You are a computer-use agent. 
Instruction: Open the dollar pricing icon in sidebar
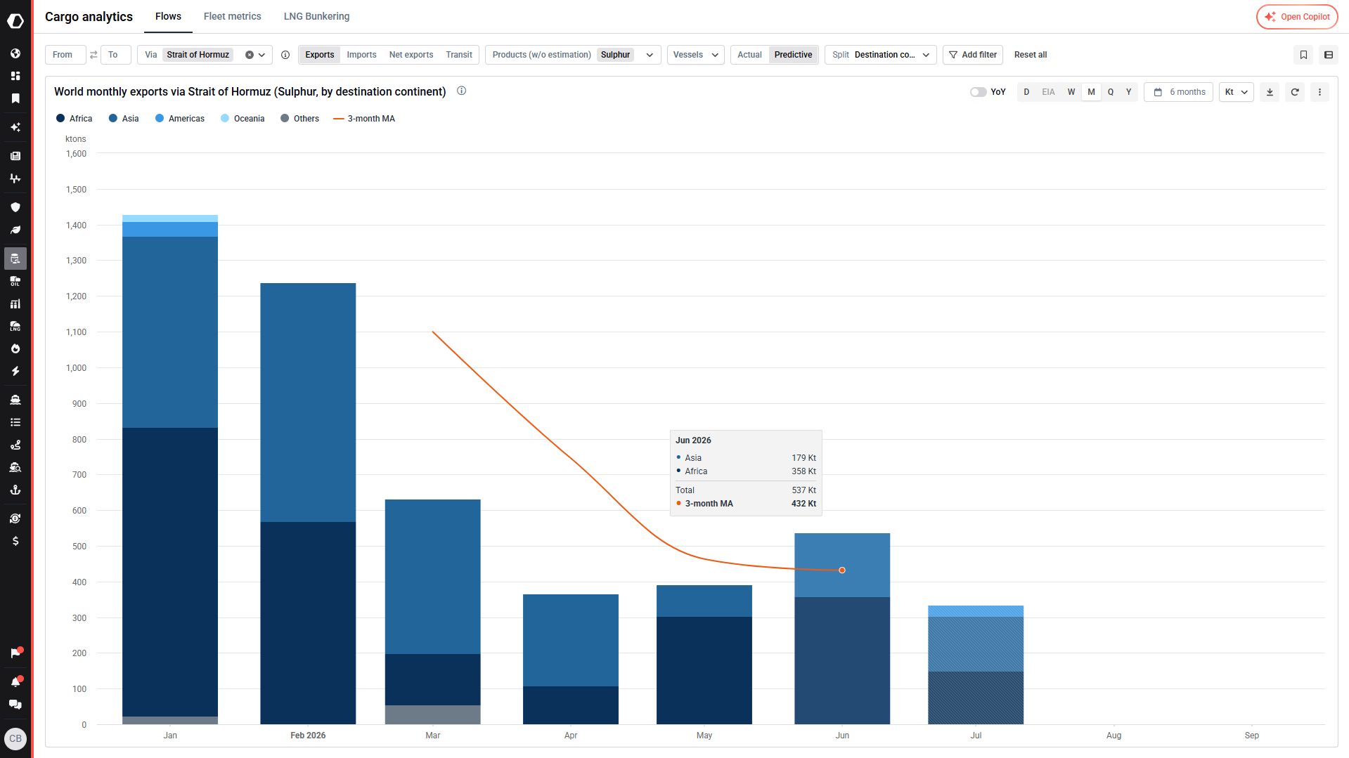click(15, 541)
